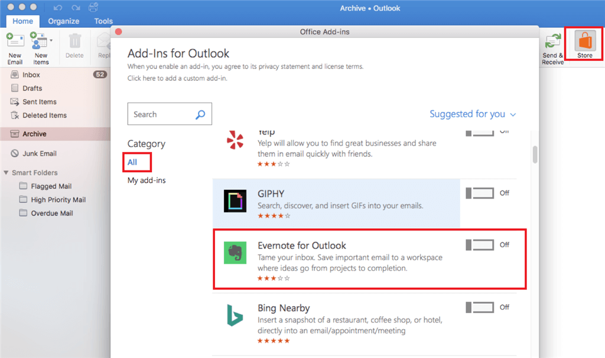Click the GIPHY add-in logo

[235, 201]
